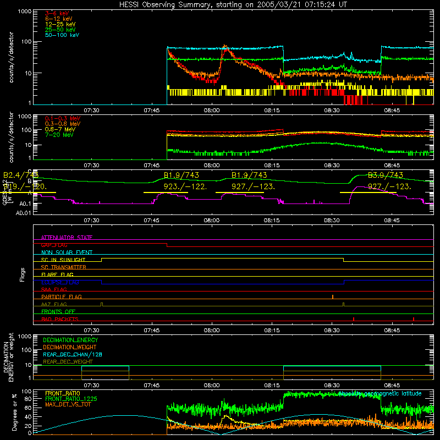Click the ATTENUATOR_STATE flag label

(x=67, y=238)
